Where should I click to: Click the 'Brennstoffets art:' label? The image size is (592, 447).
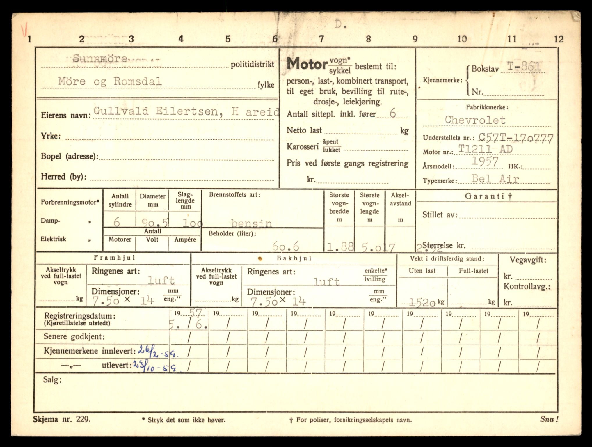click(x=234, y=195)
